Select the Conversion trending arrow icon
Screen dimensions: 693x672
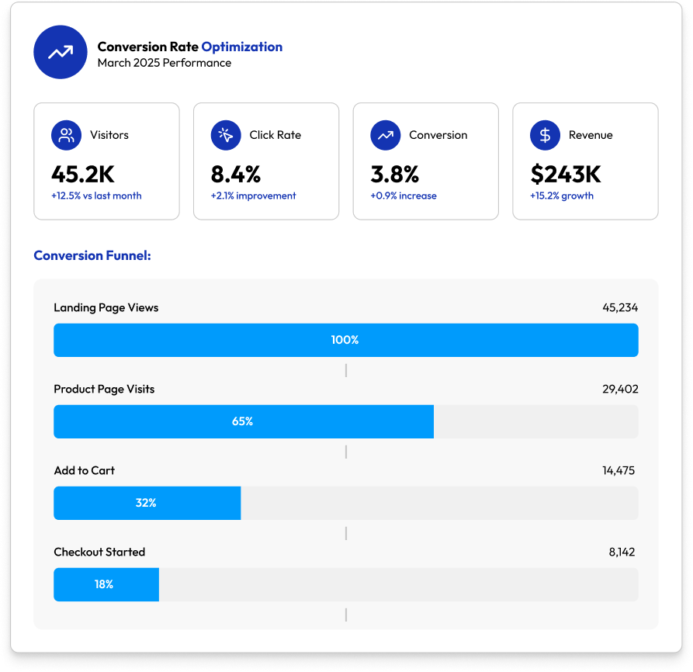[385, 135]
